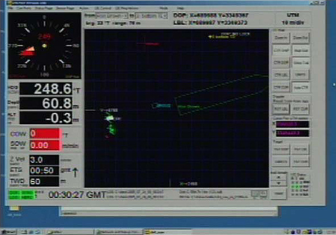Click the application title bar icon
This screenshot has height=235, width=336.
tap(10, 3)
